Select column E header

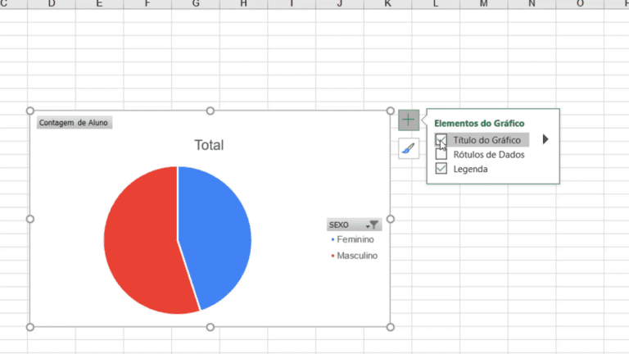(99, 4)
